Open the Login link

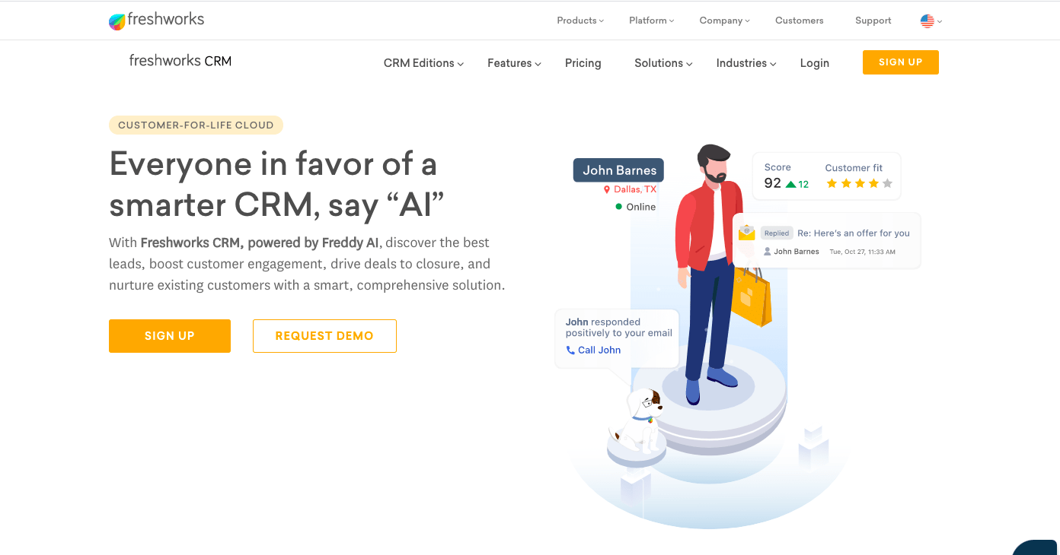point(815,63)
